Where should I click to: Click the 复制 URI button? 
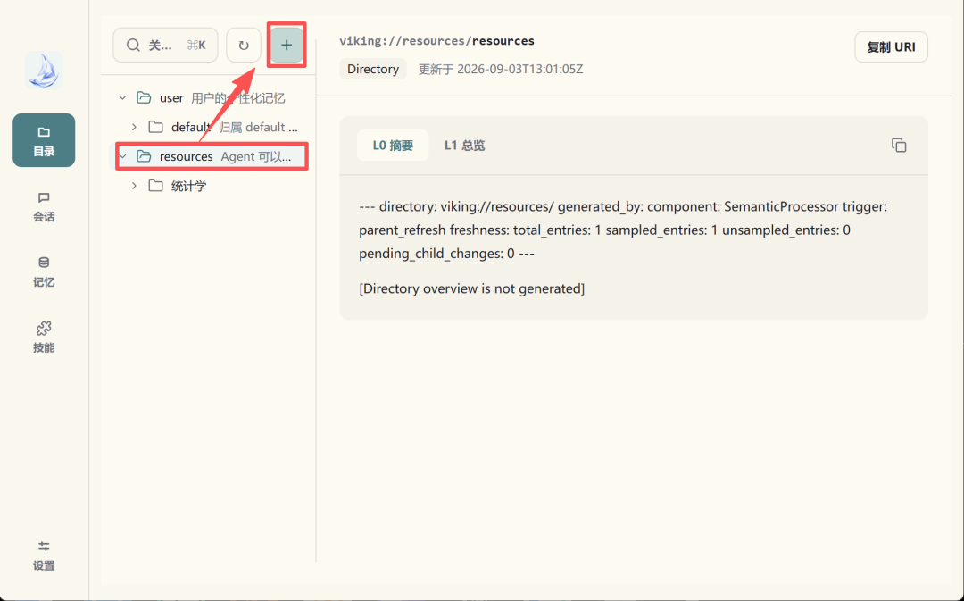[892, 46]
